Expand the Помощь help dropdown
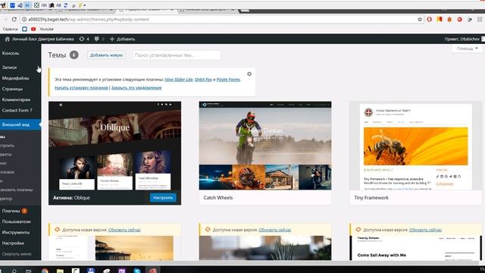 click(468, 49)
